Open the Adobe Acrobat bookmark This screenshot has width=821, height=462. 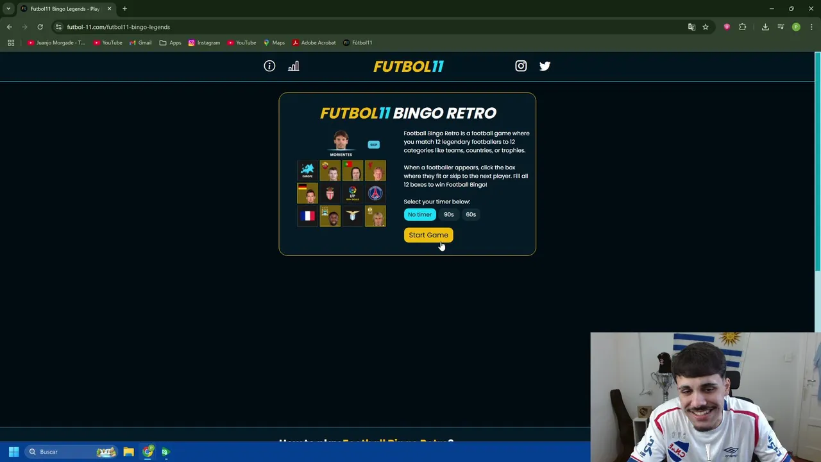(x=314, y=42)
